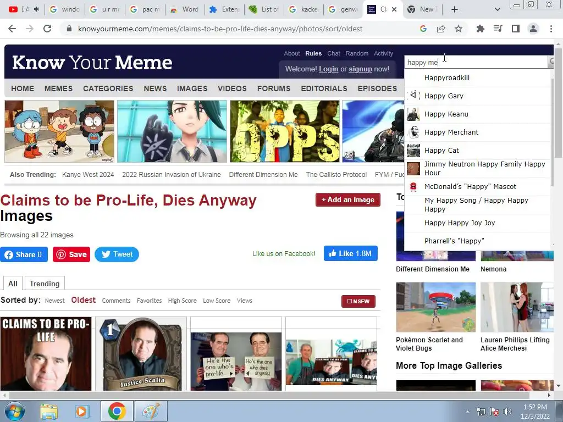Screen dimensions: 563x422
Task: Open the NEWS menu item
Action: 155,88
